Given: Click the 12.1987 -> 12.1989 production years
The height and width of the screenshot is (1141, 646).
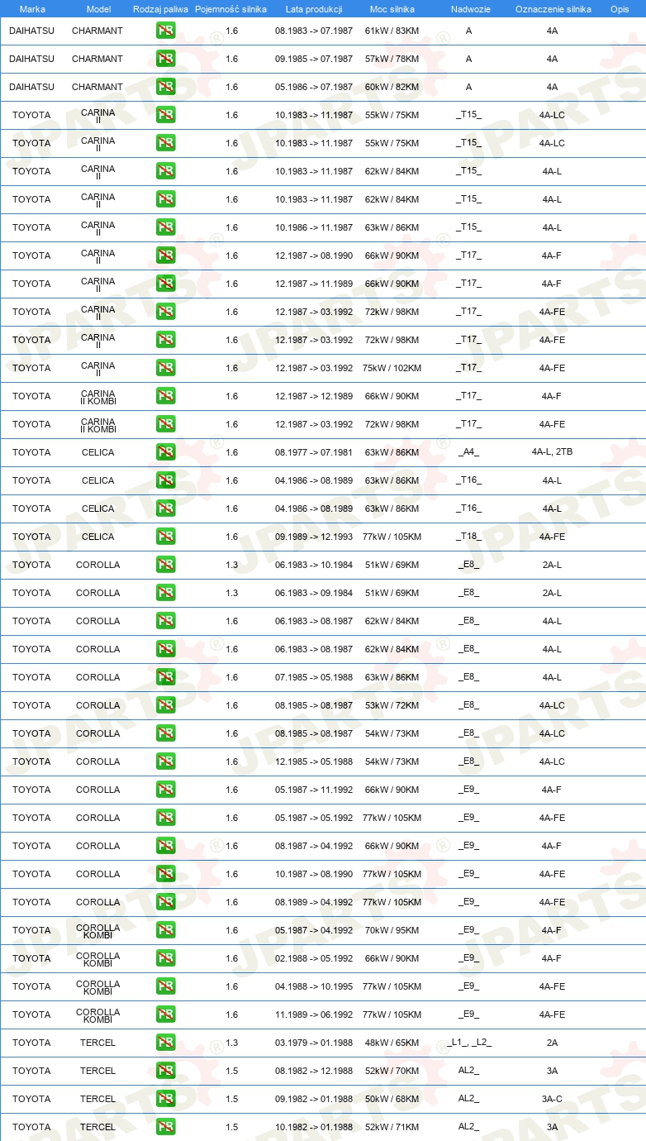Looking at the screenshot, I should click(314, 396).
